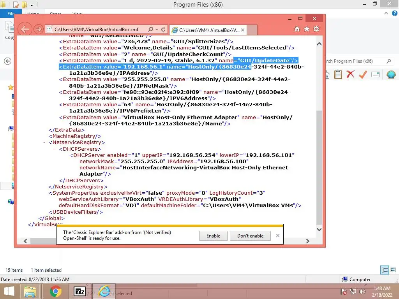Open 7-Zip from the taskbar
This screenshot has width=399, height=299.
click(x=79, y=291)
